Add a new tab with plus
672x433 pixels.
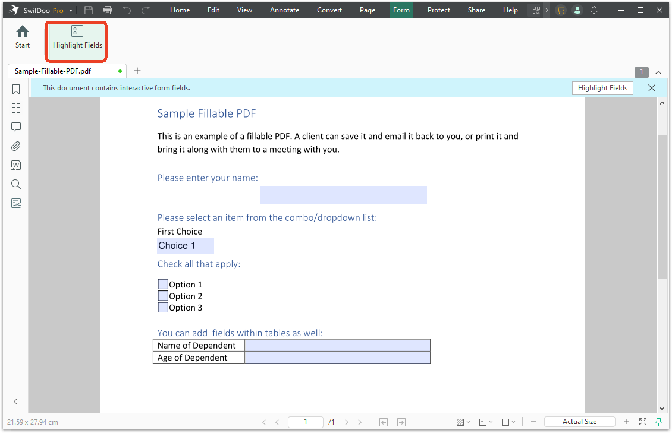coord(137,71)
